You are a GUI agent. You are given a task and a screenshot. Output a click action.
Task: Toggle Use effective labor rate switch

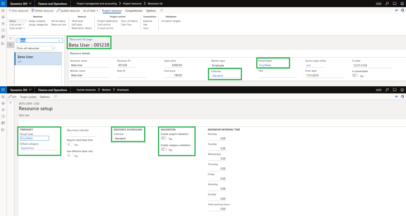pyautogui.click(x=70, y=156)
